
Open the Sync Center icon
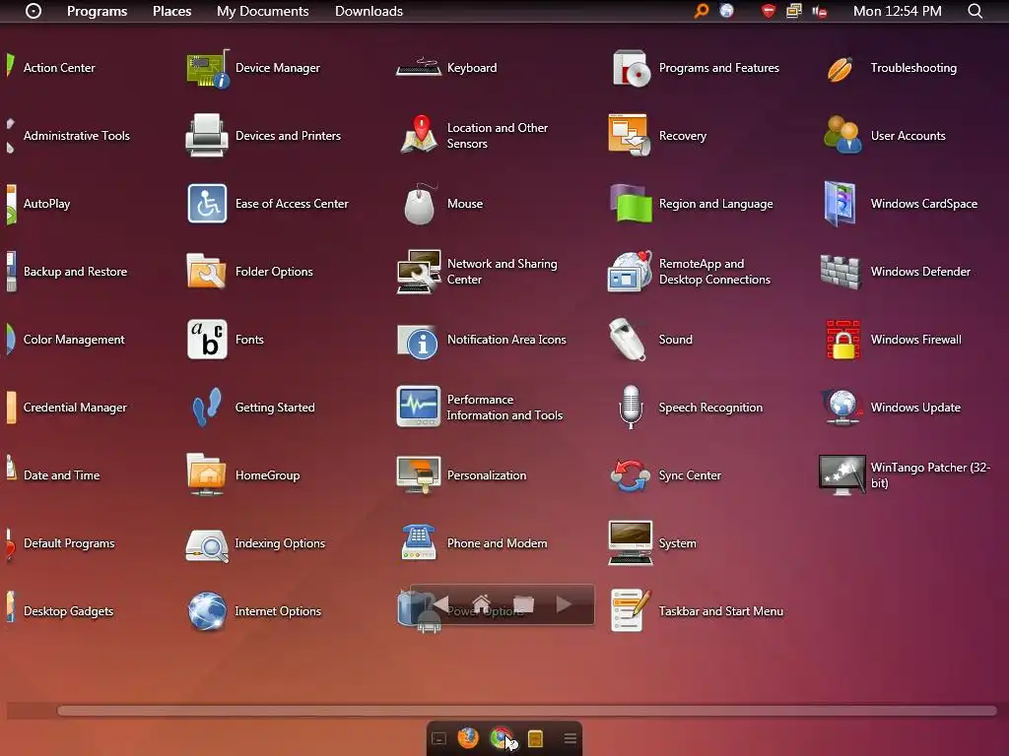coord(630,475)
